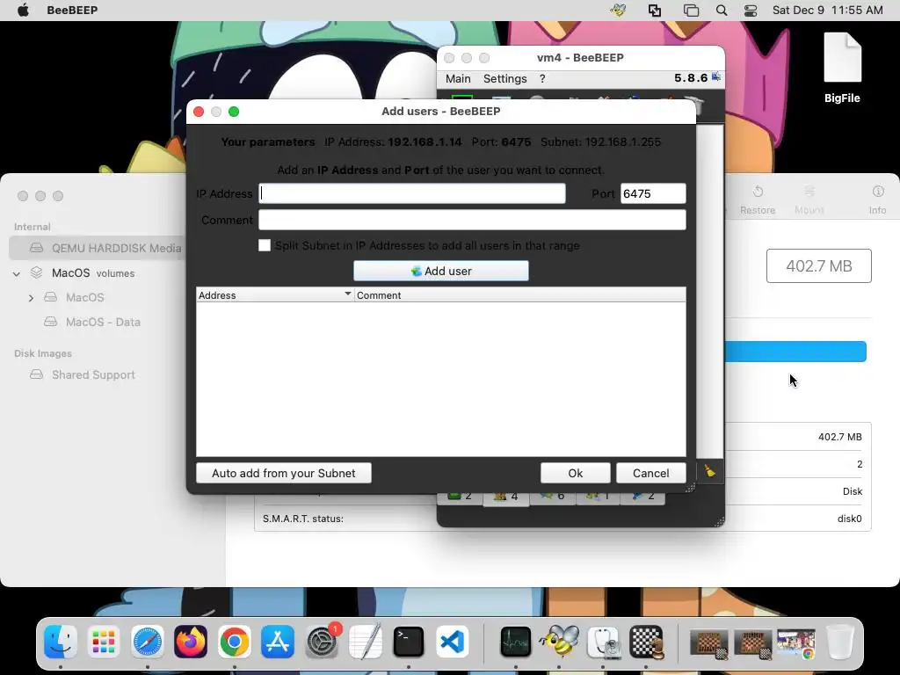900x675 pixels.
Task: Open the Main menu in the vm4 BeeBEEP window
Action: click(x=458, y=78)
